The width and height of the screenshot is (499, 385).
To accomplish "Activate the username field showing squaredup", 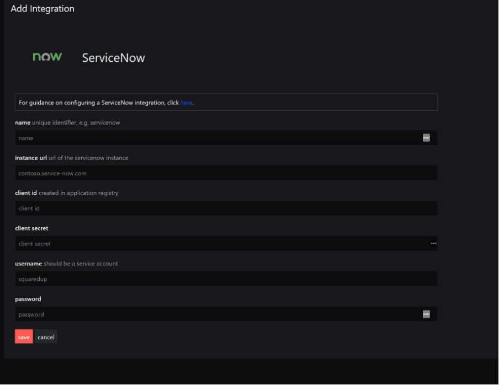I will pyautogui.click(x=226, y=279).
